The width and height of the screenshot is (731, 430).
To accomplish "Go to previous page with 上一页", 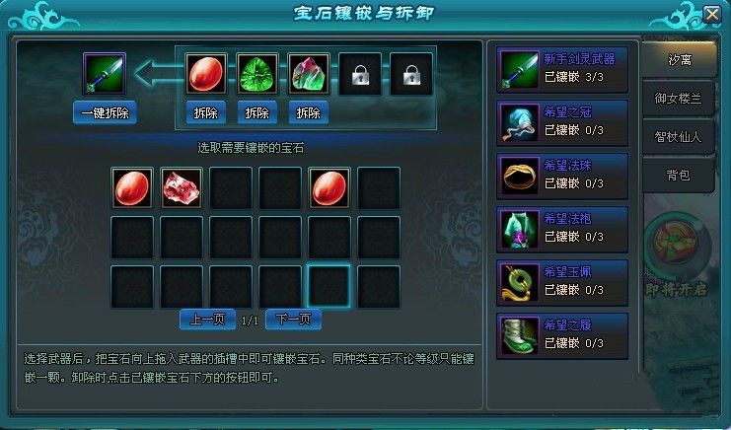I will (207, 320).
